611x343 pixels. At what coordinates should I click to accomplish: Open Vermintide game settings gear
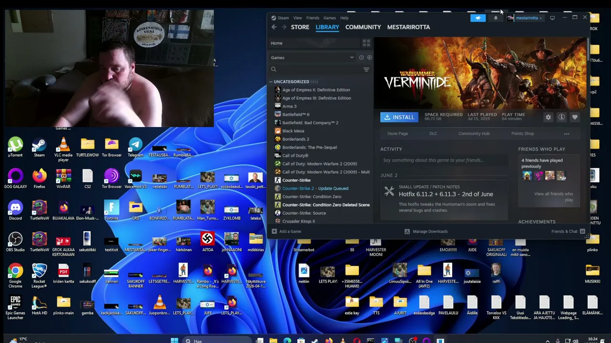[548, 117]
